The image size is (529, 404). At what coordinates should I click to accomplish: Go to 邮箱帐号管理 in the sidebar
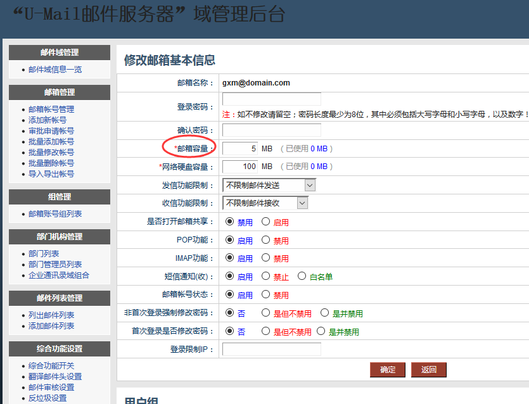click(x=51, y=110)
